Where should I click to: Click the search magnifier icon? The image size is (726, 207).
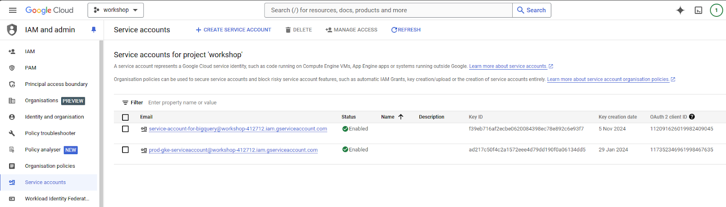[x=520, y=10]
